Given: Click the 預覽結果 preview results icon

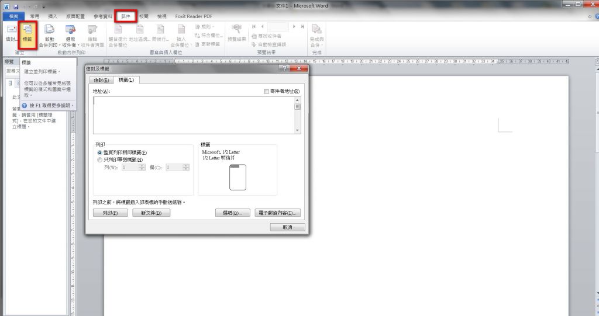Looking at the screenshot, I should pyautogui.click(x=237, y=32).
